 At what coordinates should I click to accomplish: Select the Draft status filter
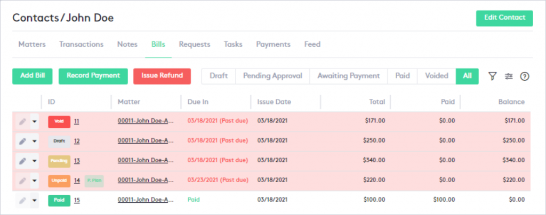[x=219, y=76]
